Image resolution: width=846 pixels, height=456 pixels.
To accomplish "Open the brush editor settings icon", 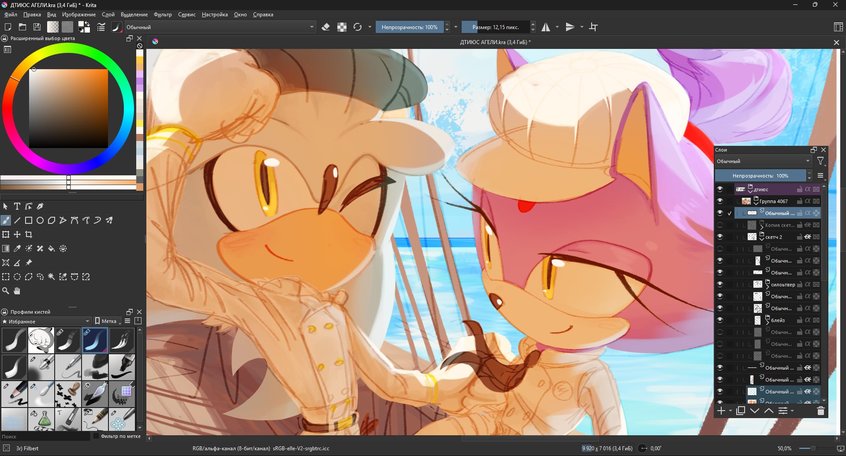I will pyautogui.click(x=101, y=27).
